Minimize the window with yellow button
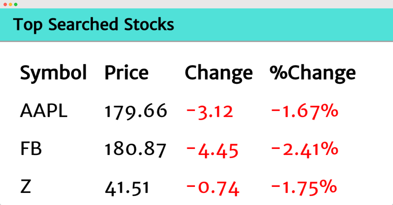 10,4
